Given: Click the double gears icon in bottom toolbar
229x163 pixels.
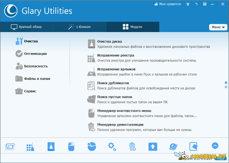Looking at the screenshot, I should click(x=112, y=146).
